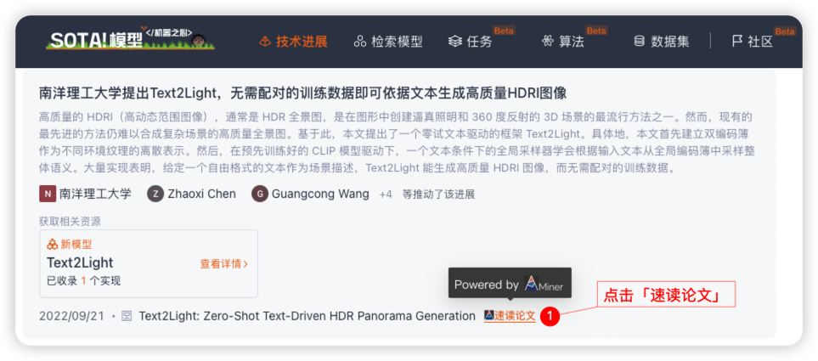Screen dimensions: 818x361
Task: Click the 检索模型 circles icon
Action: pyautogui.click(x=359, y=42)
